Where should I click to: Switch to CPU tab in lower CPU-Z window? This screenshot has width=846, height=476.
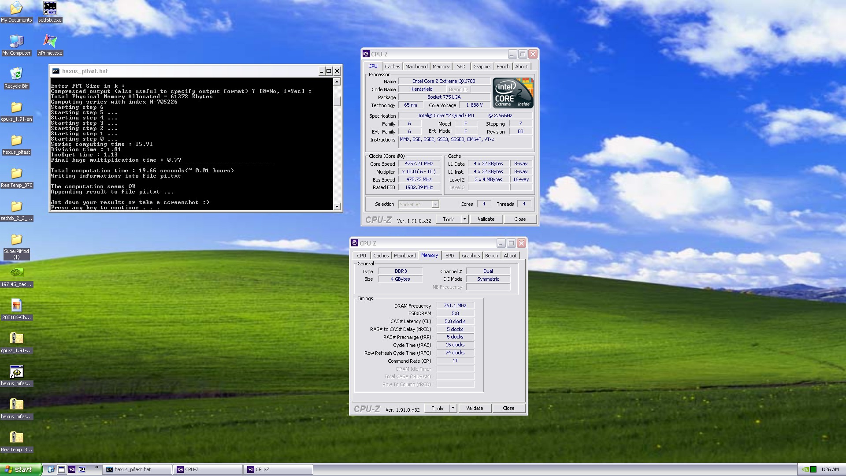point(361,256)
